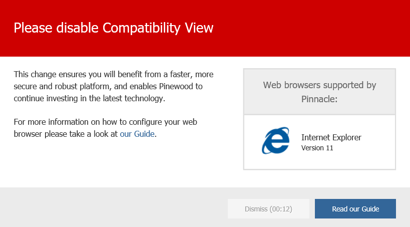Click the grey footer bar left of Dismiss
The height and width of the screenshot is (227, 410).
(x=113, y=207)
